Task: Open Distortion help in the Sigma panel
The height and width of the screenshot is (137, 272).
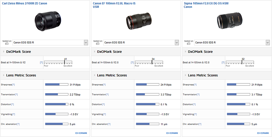Action: (194, 104)
